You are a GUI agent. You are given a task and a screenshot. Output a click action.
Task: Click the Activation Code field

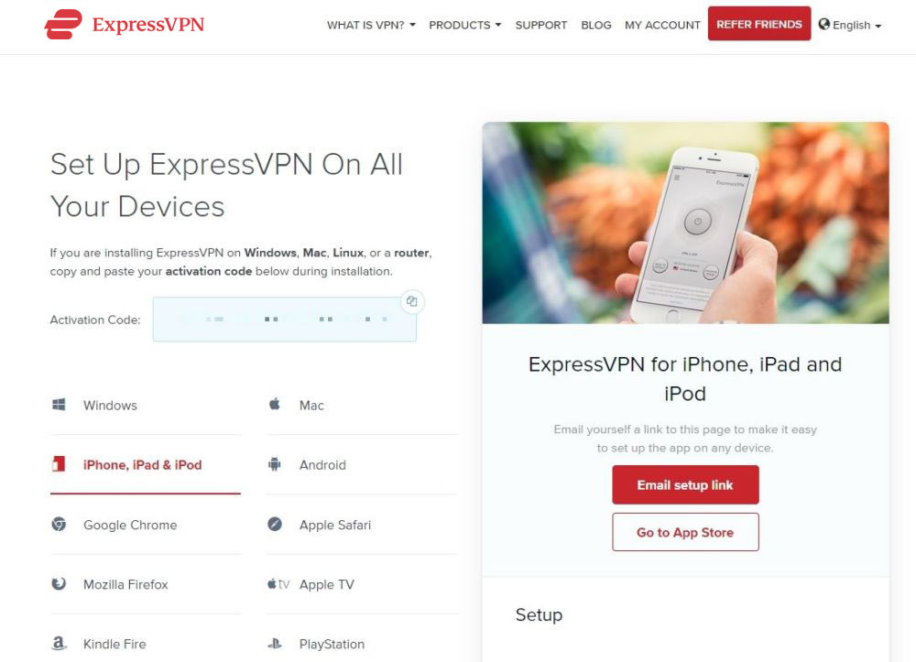(285, 320)
